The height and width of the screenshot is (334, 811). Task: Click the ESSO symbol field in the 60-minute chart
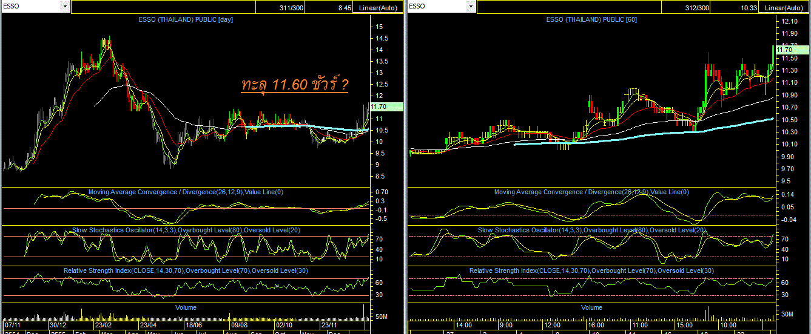pos(437,7)
